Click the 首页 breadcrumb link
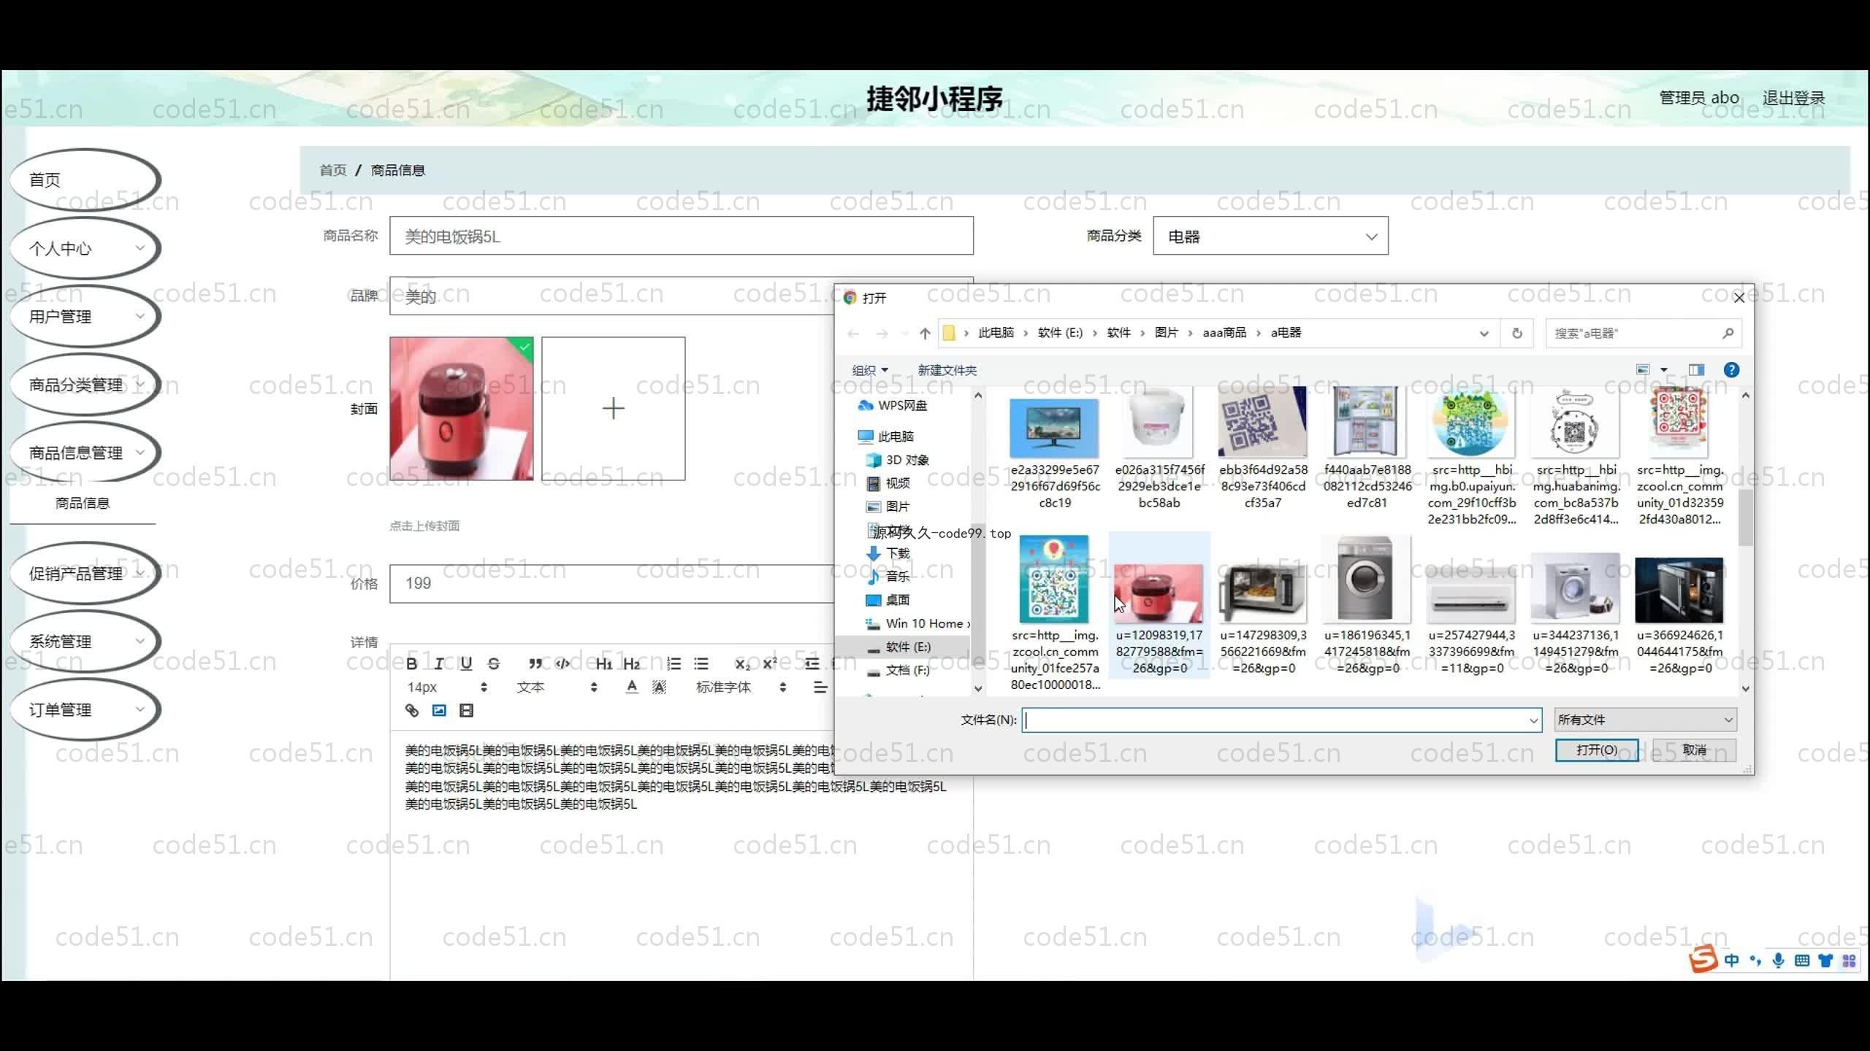 pos(333,170)
